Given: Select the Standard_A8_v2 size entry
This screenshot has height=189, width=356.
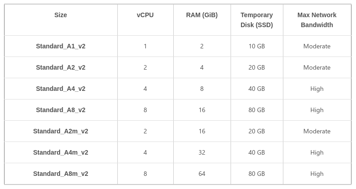Looking at the screenshot, I should pos(60,110).
